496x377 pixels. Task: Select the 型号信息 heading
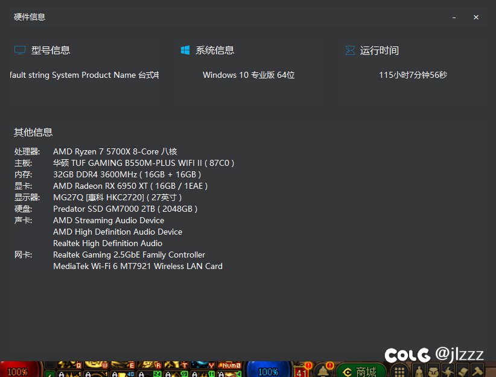click(x=51, y=50)
